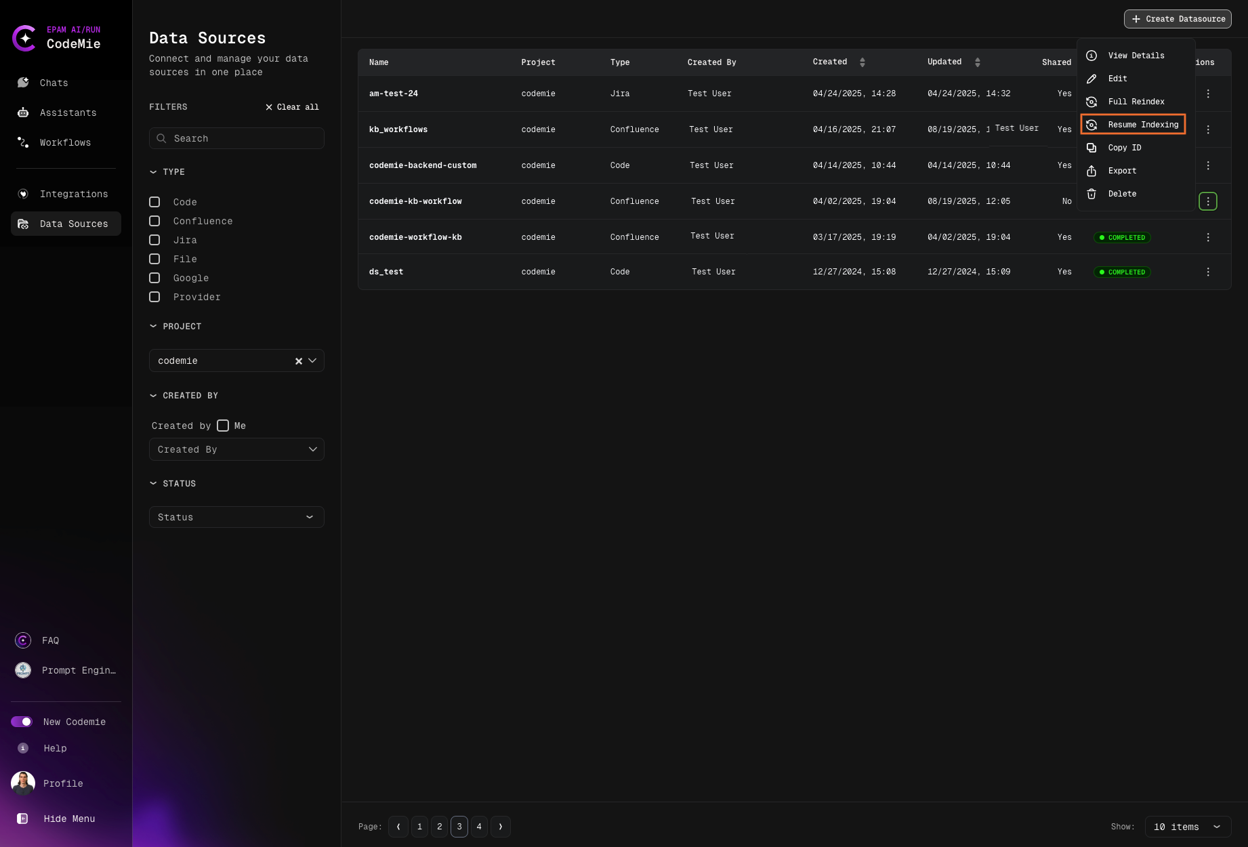Open actions menu for ds_test row
Screen dimensions: 1248x847
tap(1207, 272)
